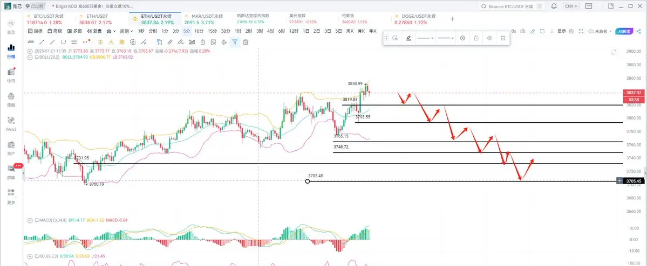Click the 复盘 replay button
Viewport: 647px width, 266px height.
[94, 31]
